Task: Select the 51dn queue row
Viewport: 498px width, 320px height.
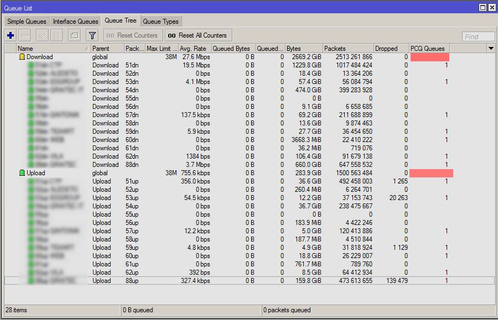Action: point(133,65)
